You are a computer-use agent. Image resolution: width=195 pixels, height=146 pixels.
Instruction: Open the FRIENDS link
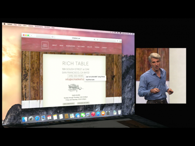(x=97, y=47)
